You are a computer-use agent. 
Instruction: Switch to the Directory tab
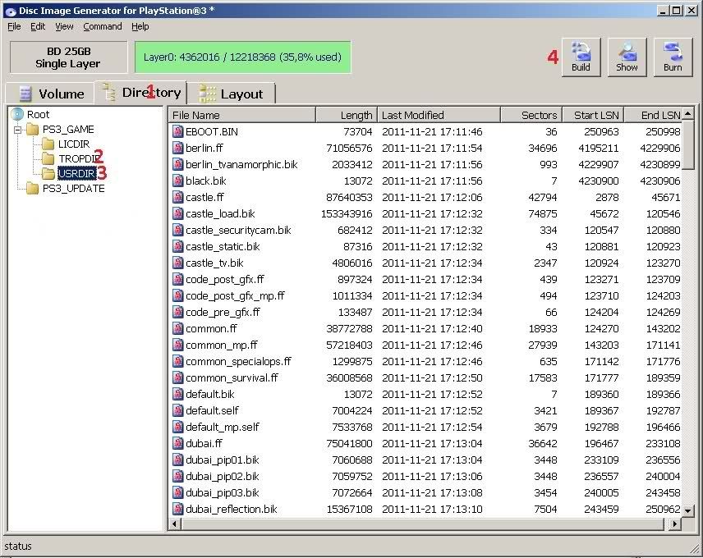click(140, 92)
